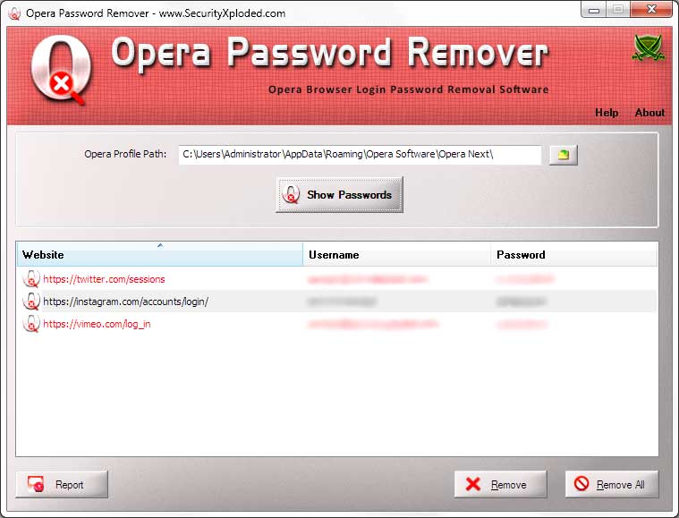Viewport: 679px width, 518px height.
Task: Generate a Report of passwords
Action: tap(62, 485)
